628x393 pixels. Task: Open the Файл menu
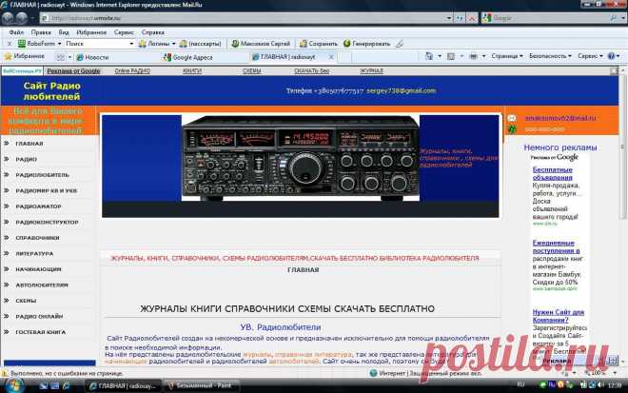(16, 32)
